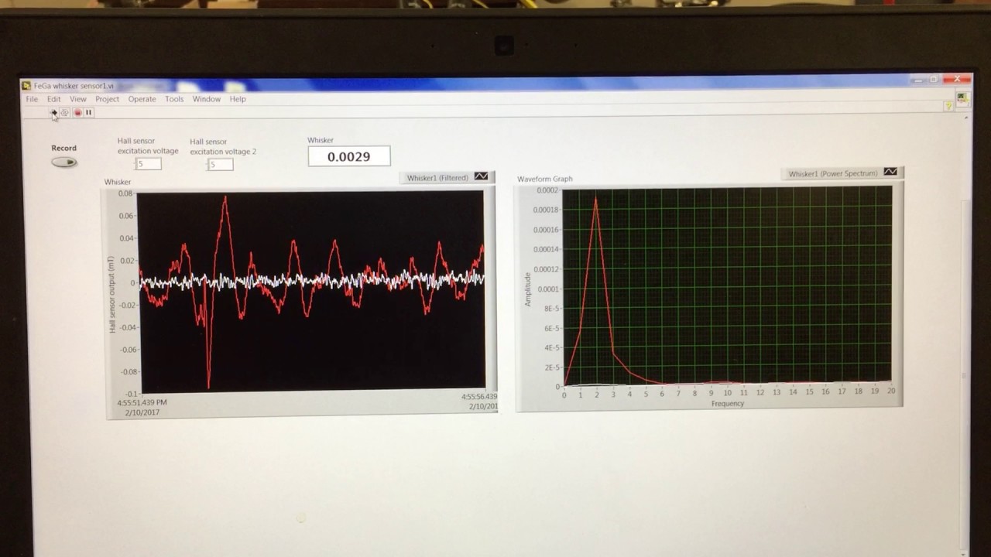Click the 0.0002 amplitude axis value
This screenshot has height=557, width=991.
pyautogui.click(x=547, y=190)
